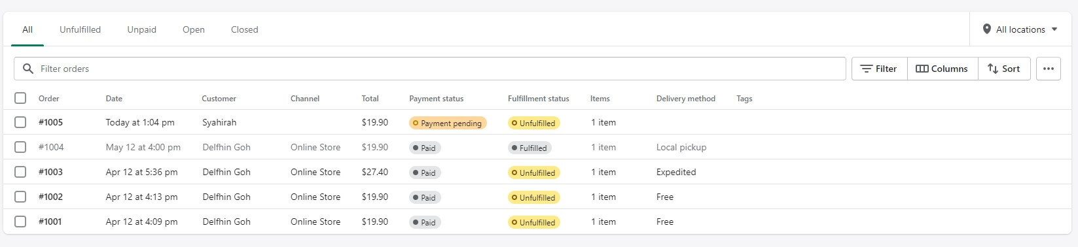Click the Payment pending badge

448,123
